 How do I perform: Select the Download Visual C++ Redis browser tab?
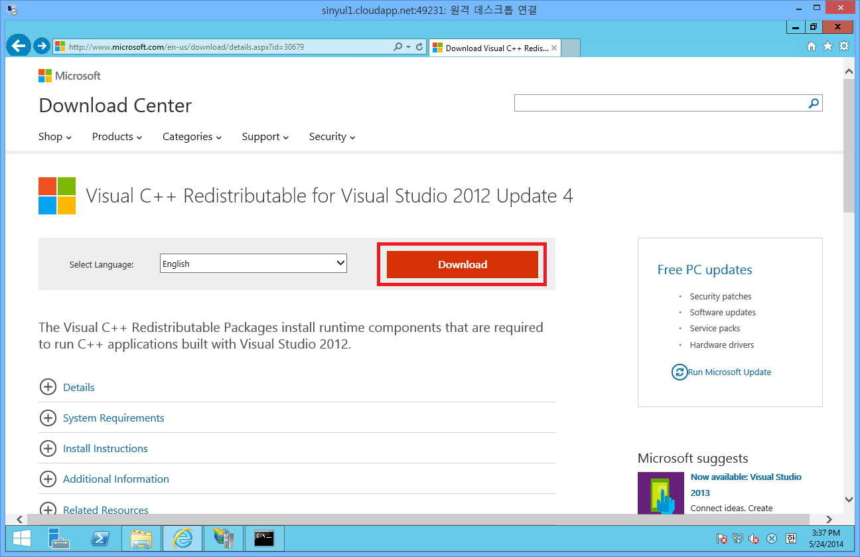(x=495, y=48)
